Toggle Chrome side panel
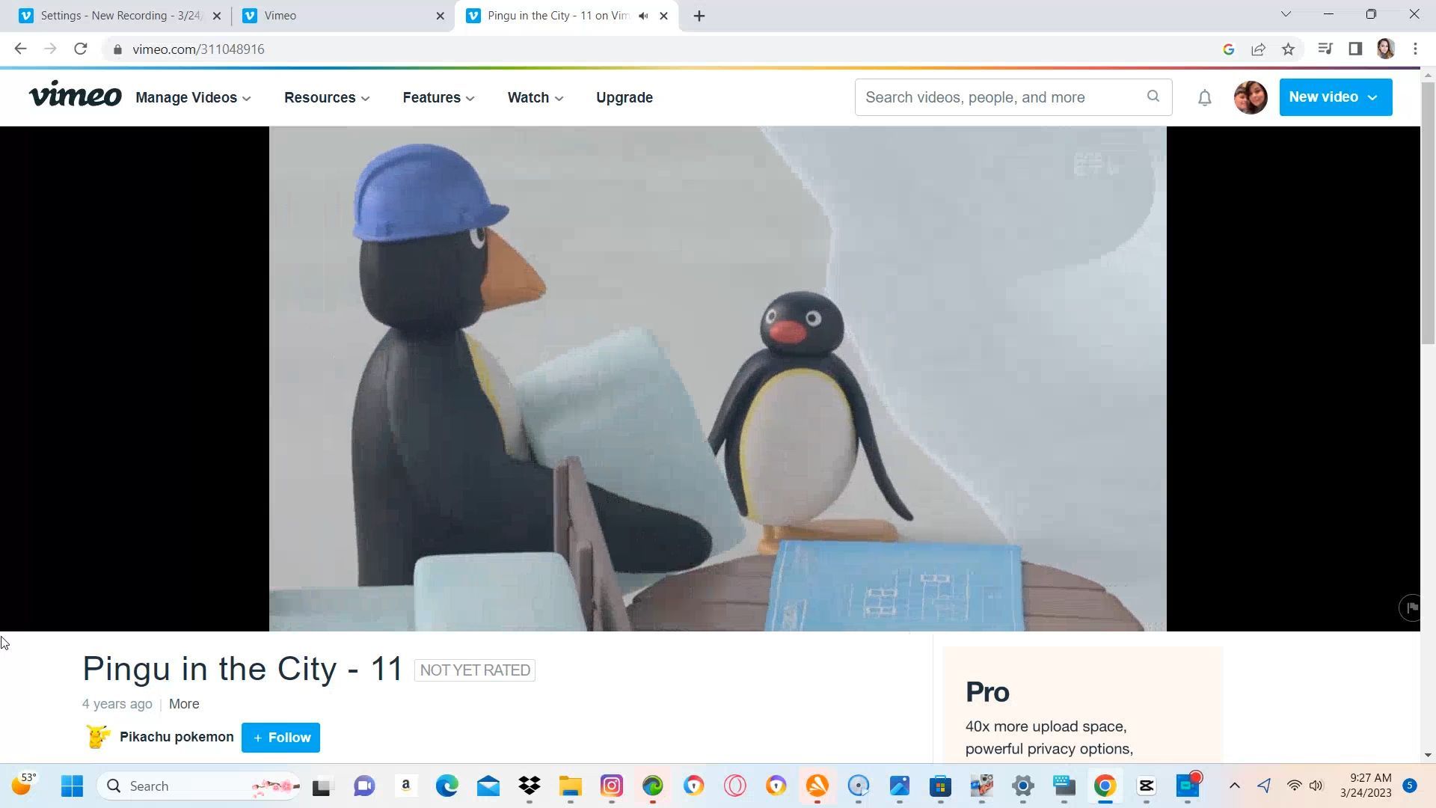The image size is (1436, 808). 1354,49
